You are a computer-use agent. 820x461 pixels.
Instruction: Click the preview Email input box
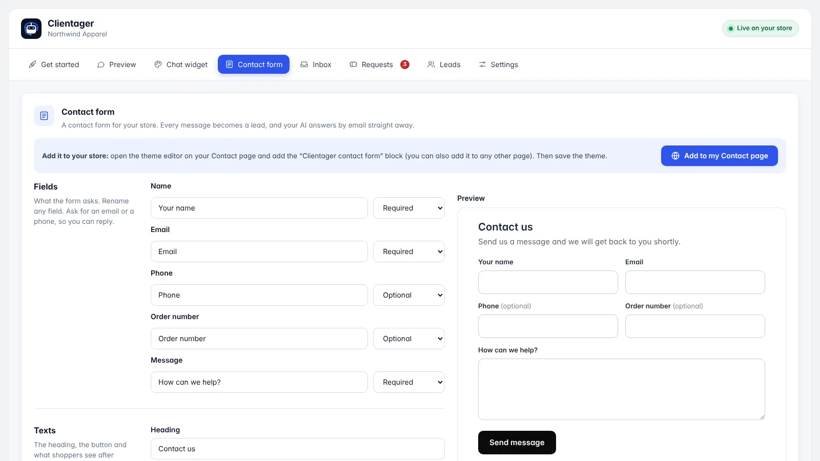click(x=695, y=282)
